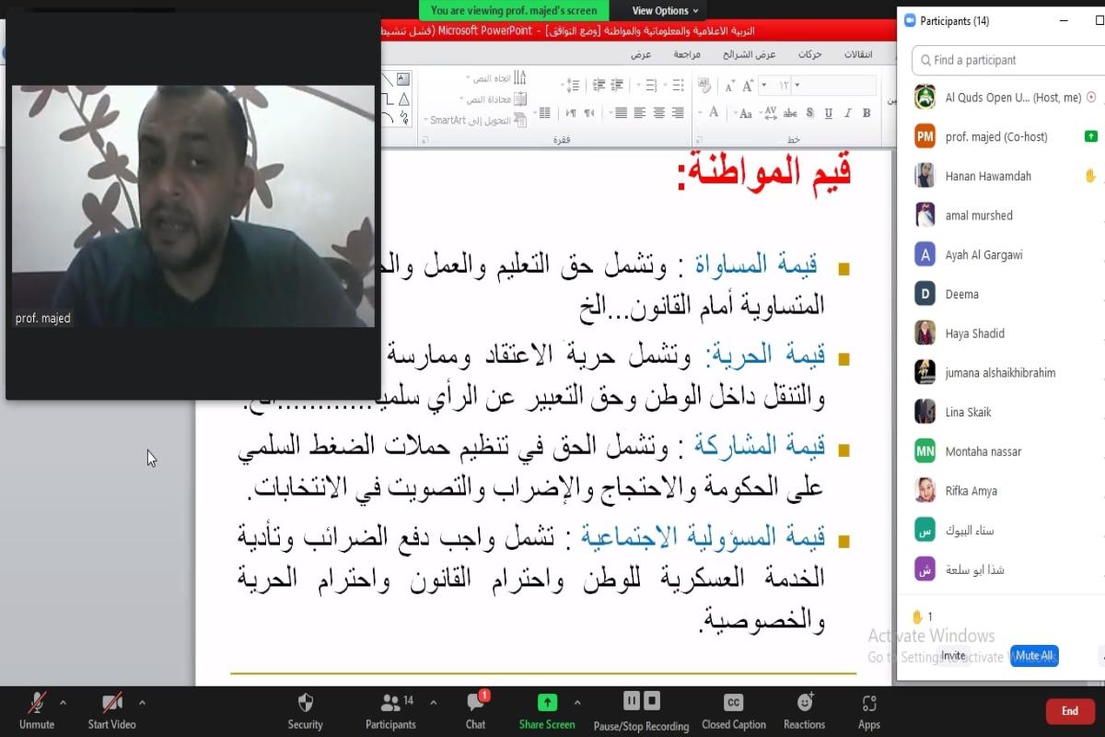Screen dimensions: 1105x737
Task: Open the paragraph group dialog launcher
Action: pyautogui.click(x=424, y=141)
